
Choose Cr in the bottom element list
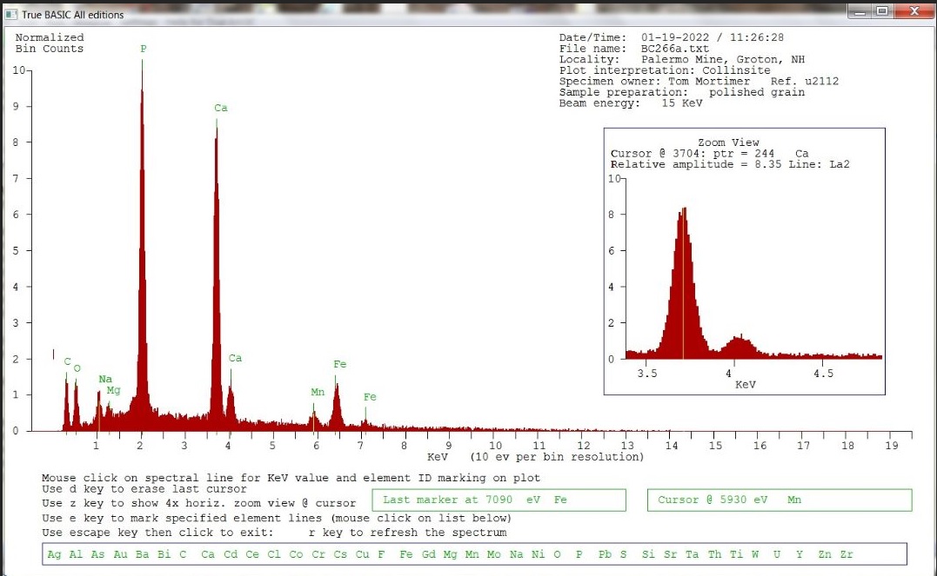[x=318, y=554]
